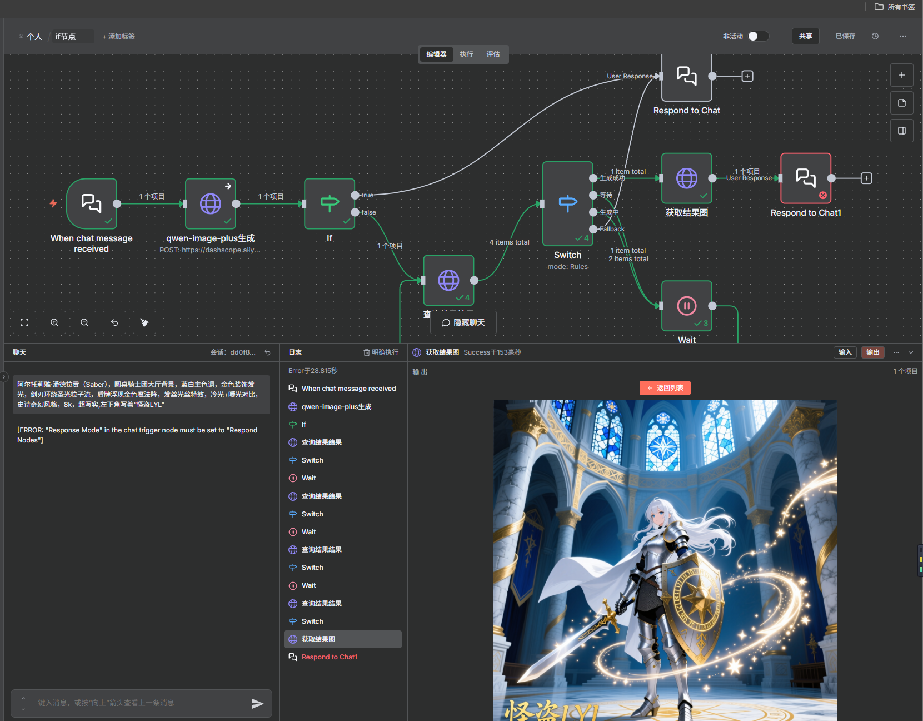
Task: Click the tidy up workflow icon
Action: point(144,322)
